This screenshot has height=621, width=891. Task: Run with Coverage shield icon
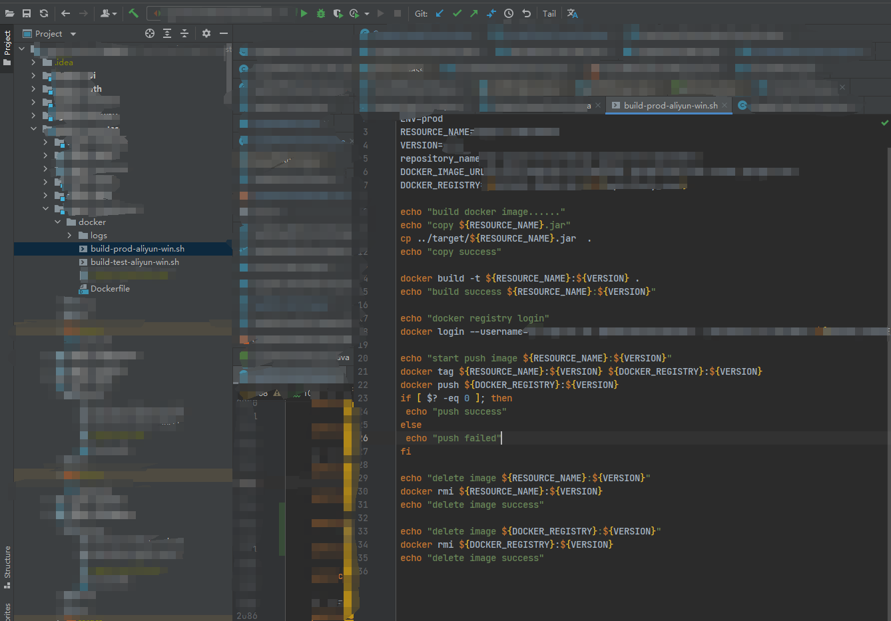point(338,13)
